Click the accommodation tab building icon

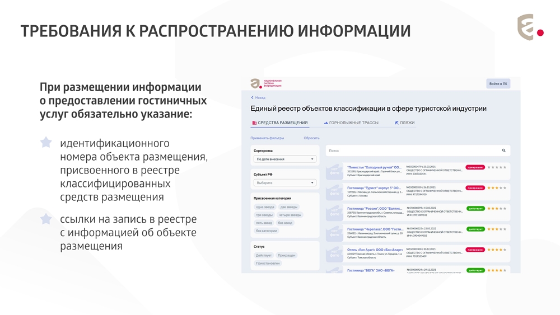coord(254,123)
